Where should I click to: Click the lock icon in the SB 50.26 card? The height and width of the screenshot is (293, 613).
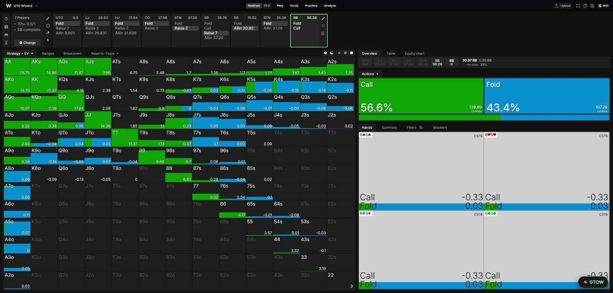point(323,25)
